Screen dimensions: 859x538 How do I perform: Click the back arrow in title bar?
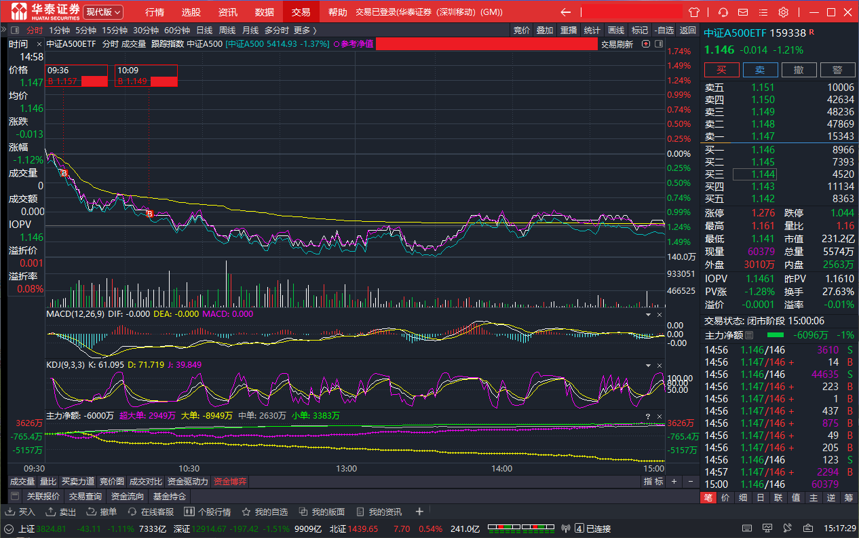coord(565,12)
